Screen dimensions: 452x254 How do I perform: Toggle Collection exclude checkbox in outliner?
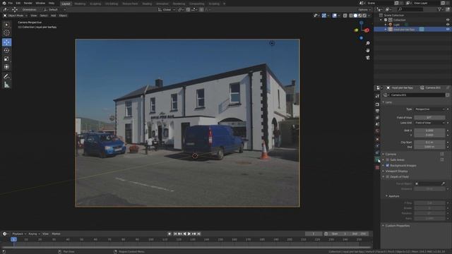(x=386, y=20)
